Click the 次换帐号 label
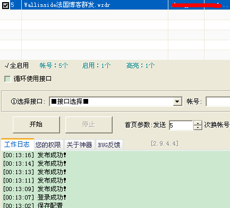230x208 pixels. [x=217, y=125]
